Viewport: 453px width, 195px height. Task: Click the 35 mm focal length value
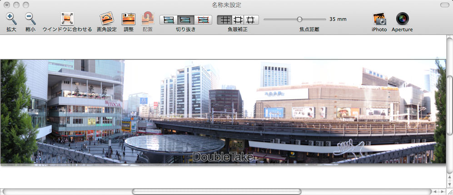[338, 19]
